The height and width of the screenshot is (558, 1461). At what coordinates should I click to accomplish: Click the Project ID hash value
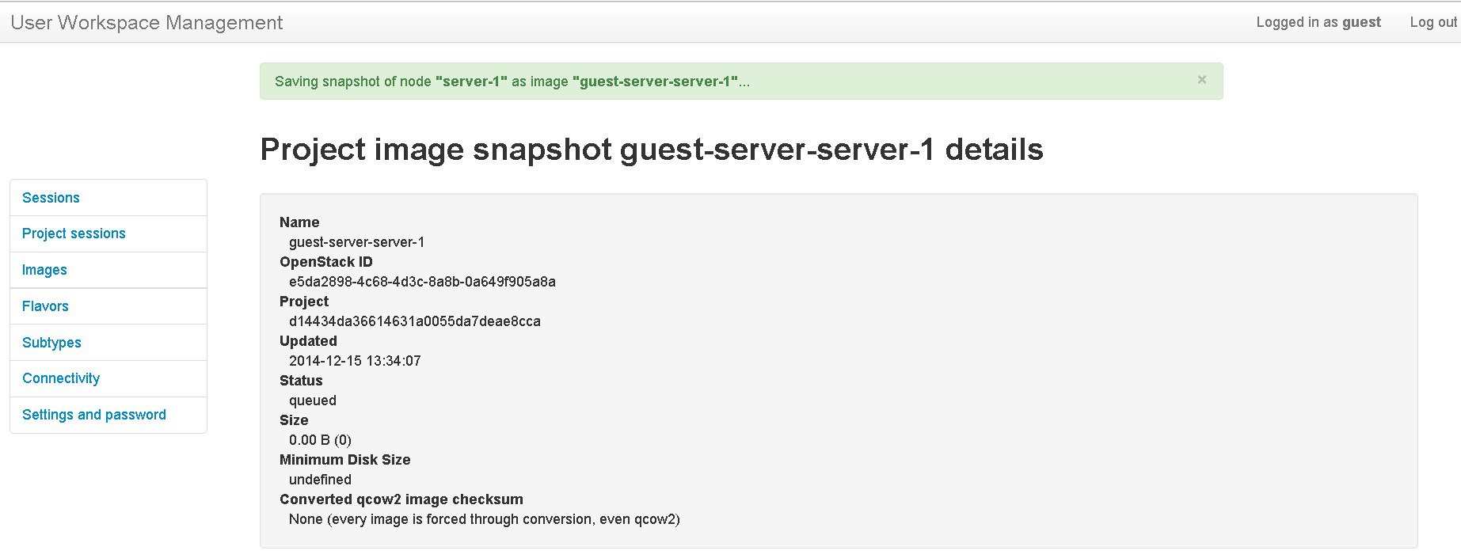click(414, 321)
